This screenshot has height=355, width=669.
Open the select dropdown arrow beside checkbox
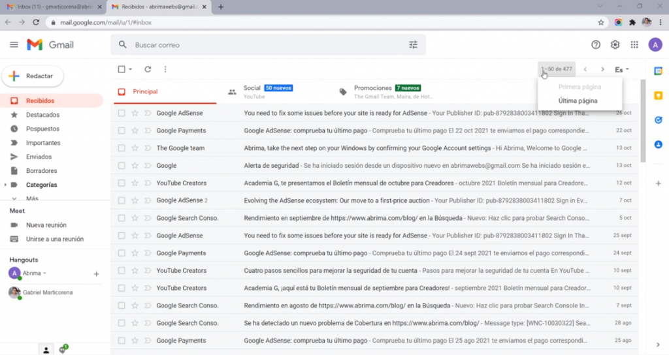tap(131, 69)
